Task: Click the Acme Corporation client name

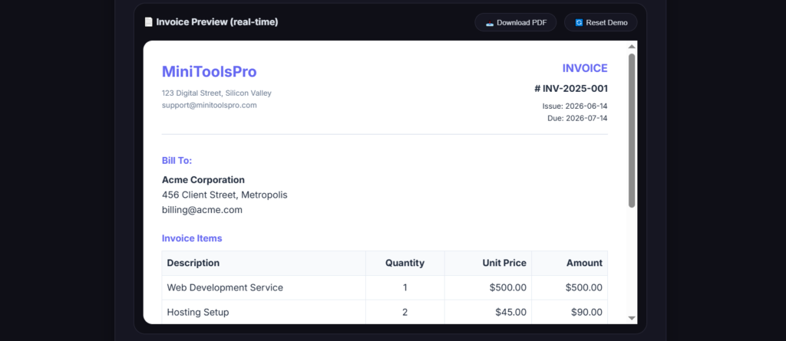Action: [203, 180]
